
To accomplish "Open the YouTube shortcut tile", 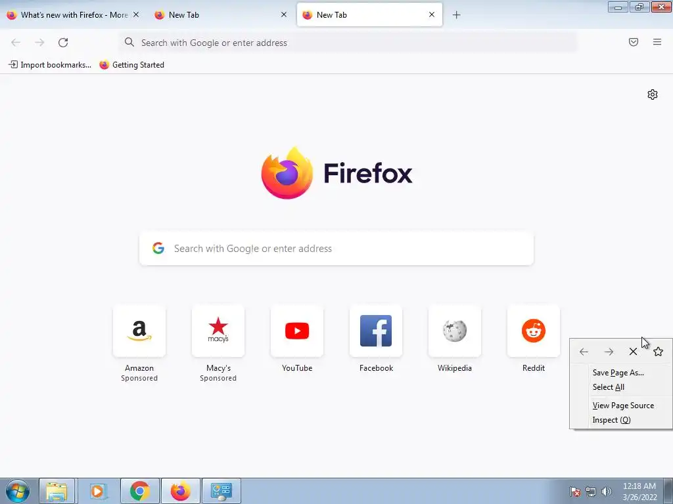I will tap(297, 331).
